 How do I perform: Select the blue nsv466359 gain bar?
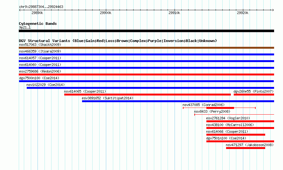(x=146, y=54)
